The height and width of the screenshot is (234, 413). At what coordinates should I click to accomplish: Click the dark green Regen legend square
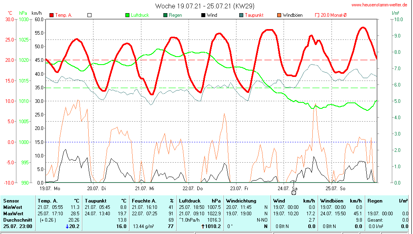[x=165, y=15]
